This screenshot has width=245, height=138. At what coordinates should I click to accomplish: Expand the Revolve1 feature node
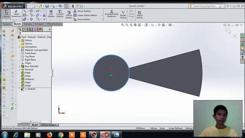pyautogui.click(x=20, y=70)
